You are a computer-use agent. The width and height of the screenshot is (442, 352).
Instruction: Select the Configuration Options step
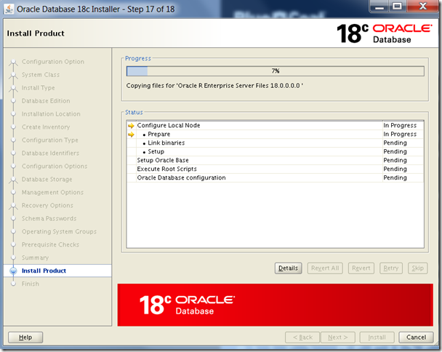55,166
